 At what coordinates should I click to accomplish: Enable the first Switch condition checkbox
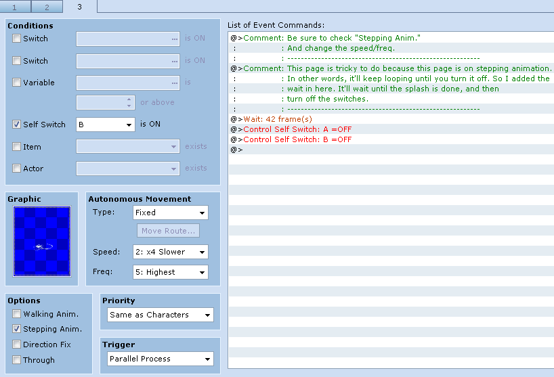pos(17,38)
